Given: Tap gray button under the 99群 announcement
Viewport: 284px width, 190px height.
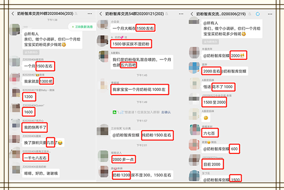Looking at the screenshot, I should [31, 52].
